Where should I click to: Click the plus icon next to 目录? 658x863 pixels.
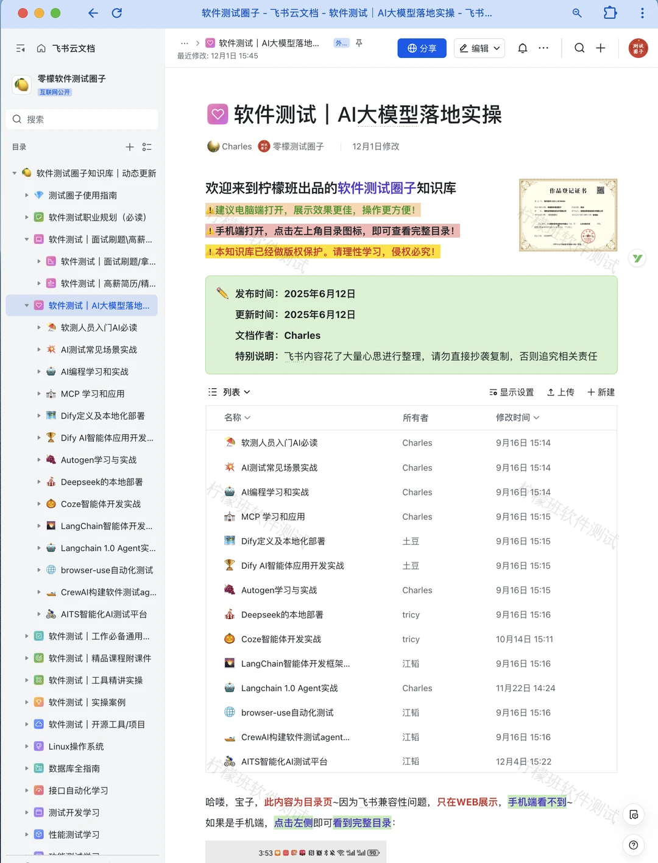pyautogui.click(x=129, y=147)
